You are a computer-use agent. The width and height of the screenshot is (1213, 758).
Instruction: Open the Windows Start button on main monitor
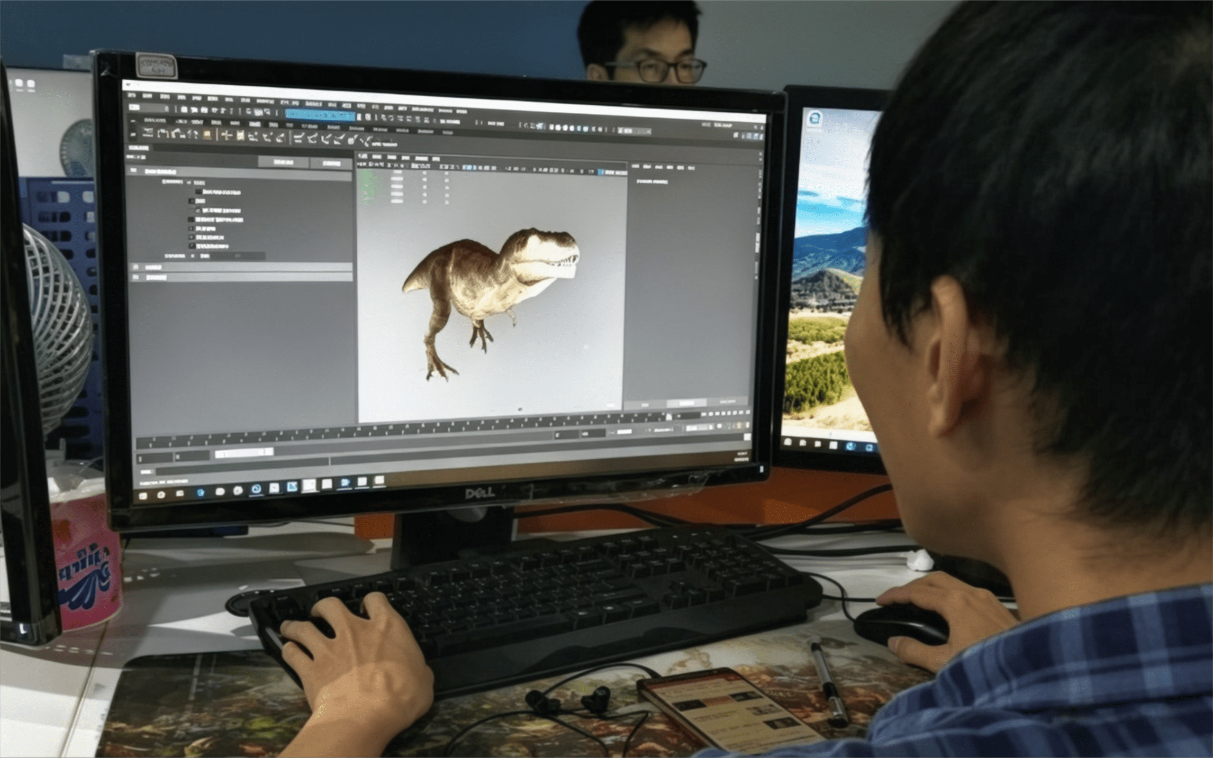pyautogui.click(x=143, y=496)
